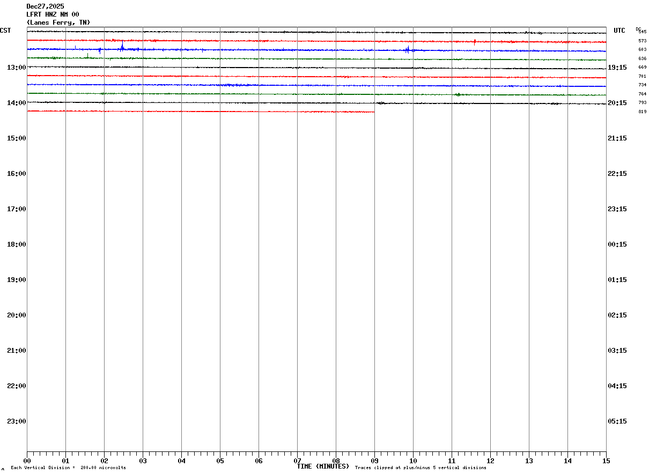This screenshot has width=649, height=475.
Task: Select the 23:00 CST time label
Action: [x=17, y=421]
